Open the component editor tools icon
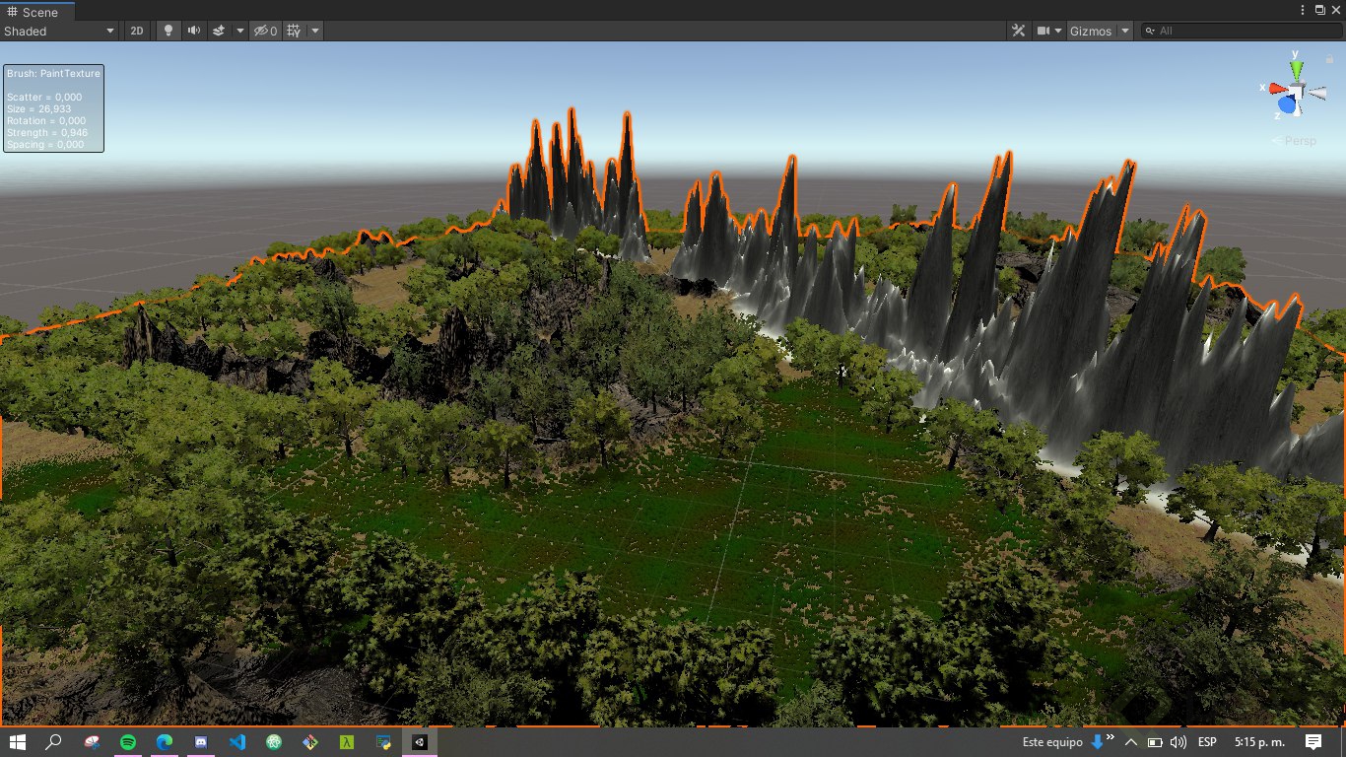This screenshot has width=1346, height=757. pos(1018,31)
